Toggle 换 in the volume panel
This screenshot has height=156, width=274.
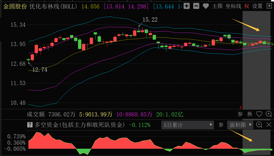click(x=250, y=114)
